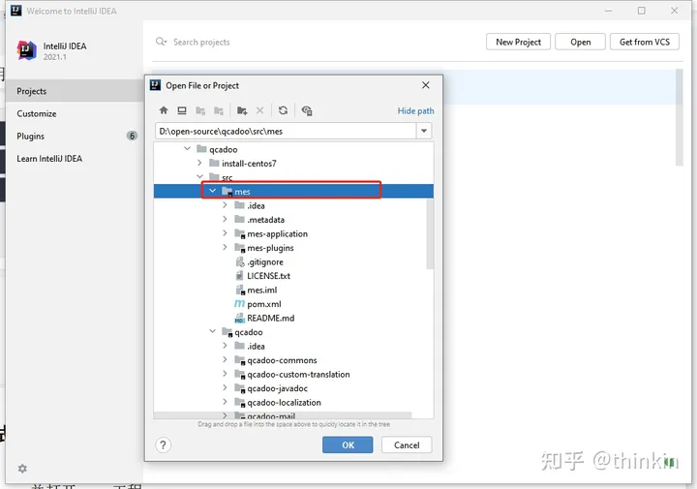The height and width of the screenshot is (489, 697).
Task: Open the Plugins tab in sidebar
Action: (x=75, y=136)
